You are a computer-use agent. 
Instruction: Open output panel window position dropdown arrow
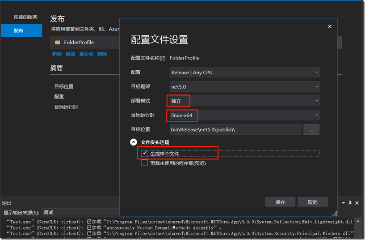[344, 203]
